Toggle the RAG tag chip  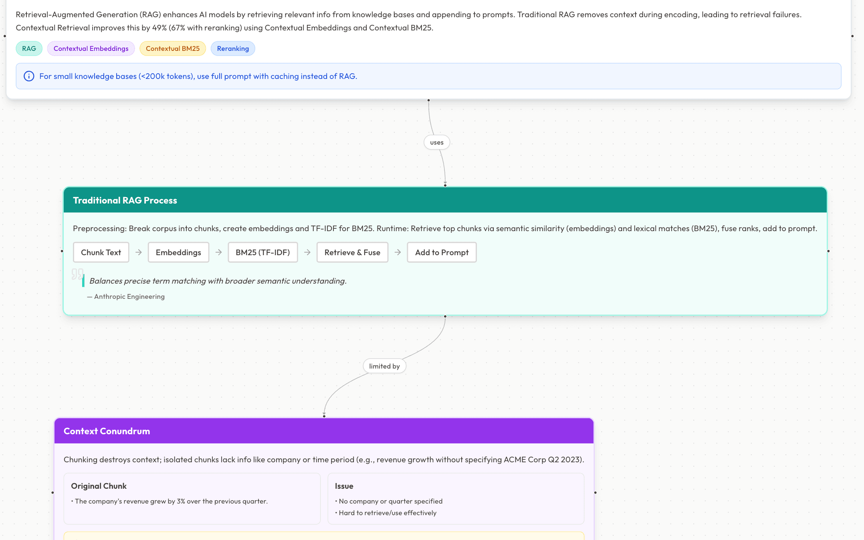click(29, 48)
